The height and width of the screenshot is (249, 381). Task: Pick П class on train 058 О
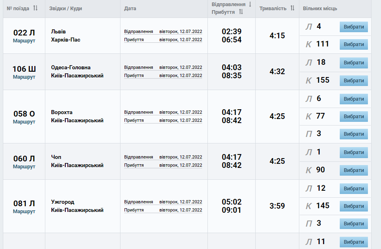[x=354, y=134]
